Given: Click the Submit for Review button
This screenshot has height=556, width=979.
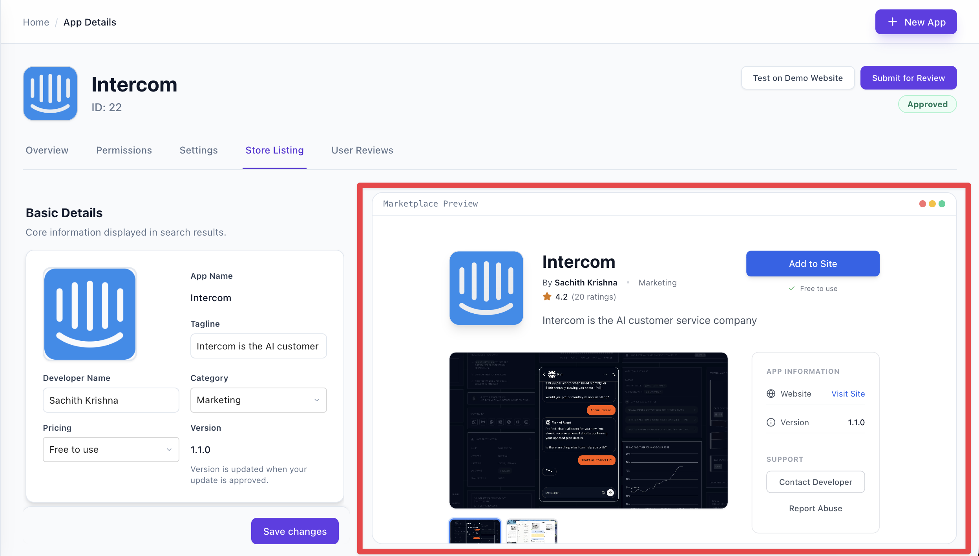Looking at the screenshot, I should coord(908,77).
